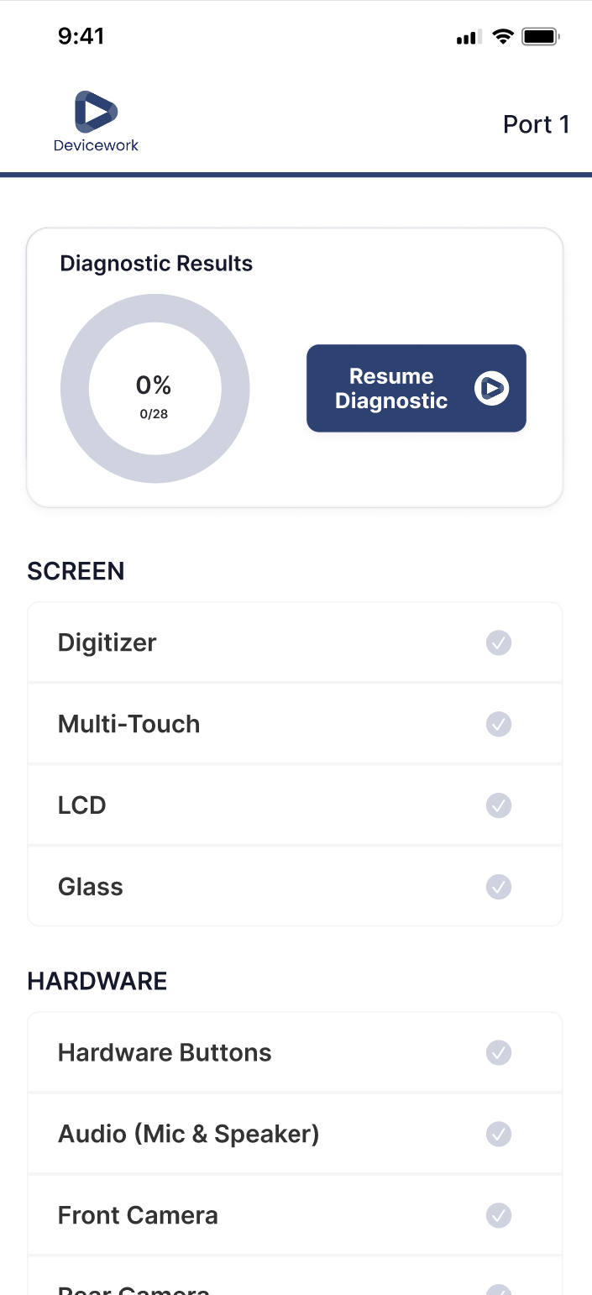This screenshot has width=592, height=1295.
Task: Select the LCD test item
Action: pyautogui.click(x=252, y=805)
